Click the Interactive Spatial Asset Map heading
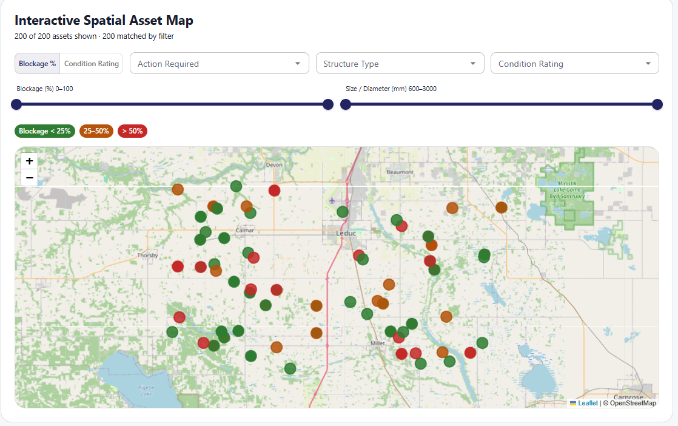 104,20
